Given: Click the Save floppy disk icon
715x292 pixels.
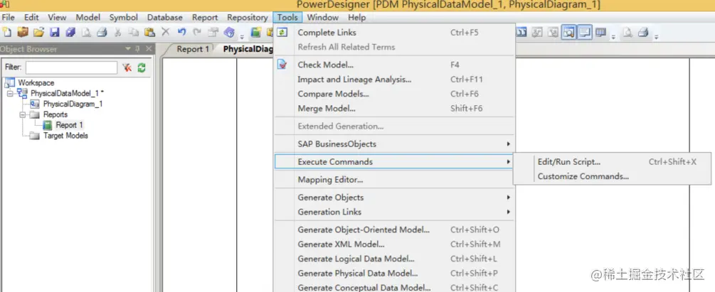Looking at the screenshot, I should click(x=55, y=33).
